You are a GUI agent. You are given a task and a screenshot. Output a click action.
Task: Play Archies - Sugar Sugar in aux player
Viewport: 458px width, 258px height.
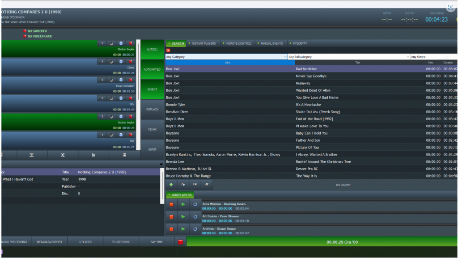click(183, 229)
